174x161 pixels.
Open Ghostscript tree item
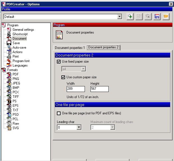point(20,34)
